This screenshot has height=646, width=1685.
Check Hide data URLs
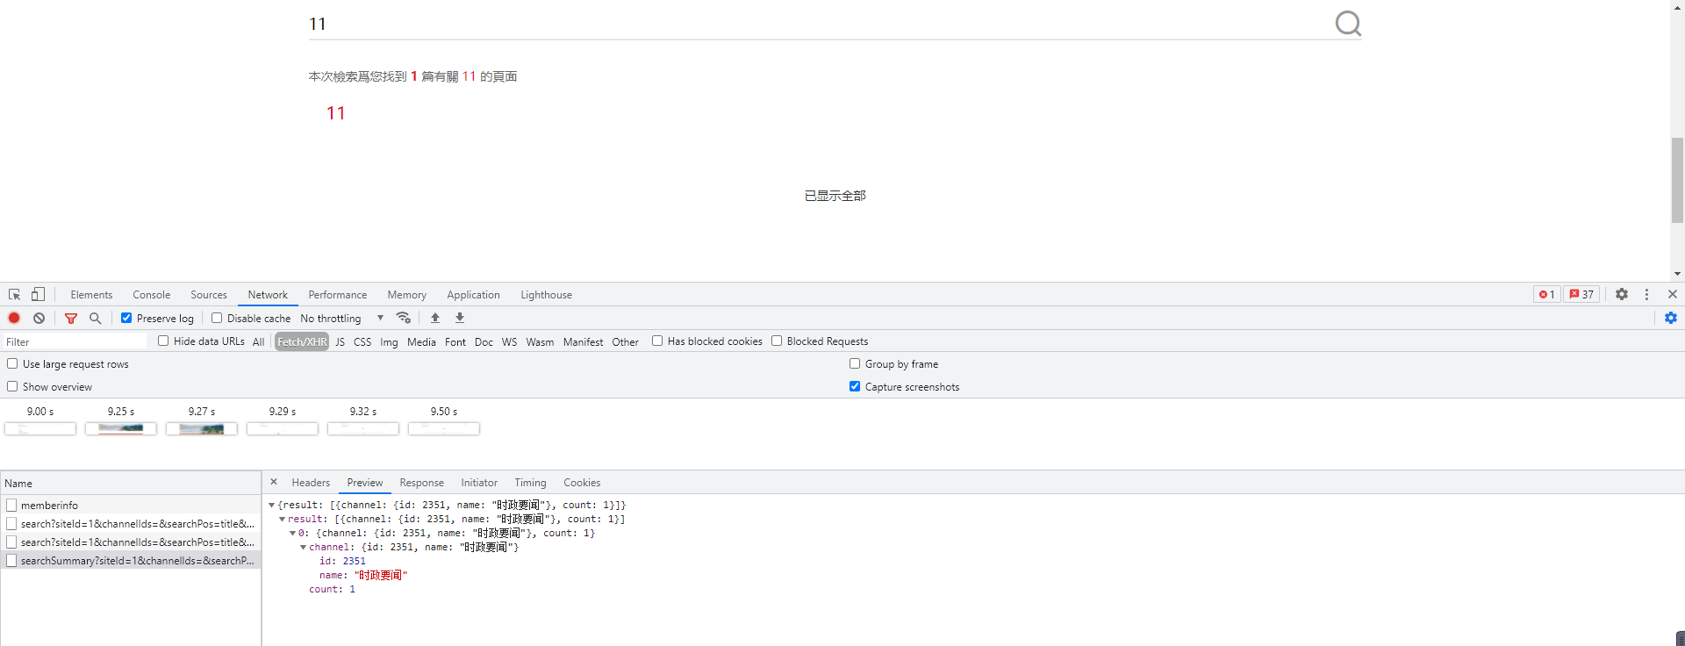click(x=163, y=341)
